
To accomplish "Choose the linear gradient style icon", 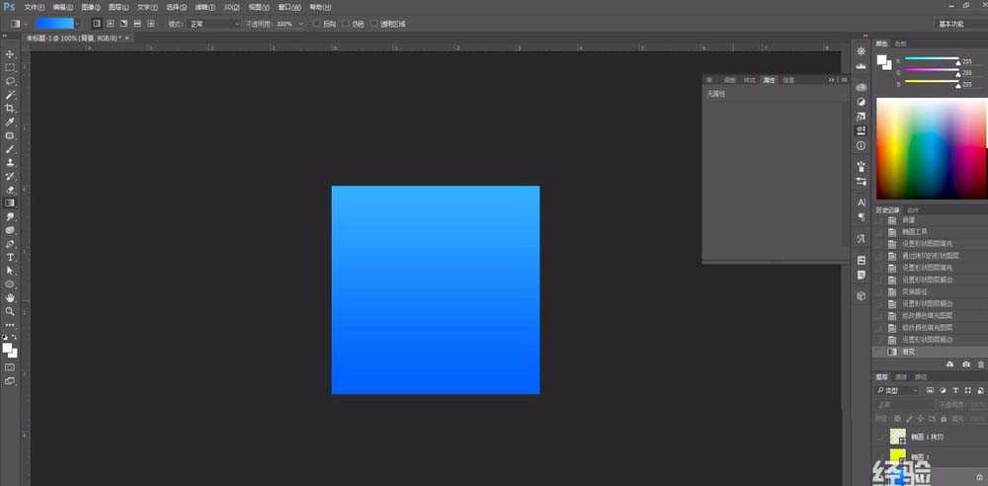I will pyautogui.click(x=96, y=23).
